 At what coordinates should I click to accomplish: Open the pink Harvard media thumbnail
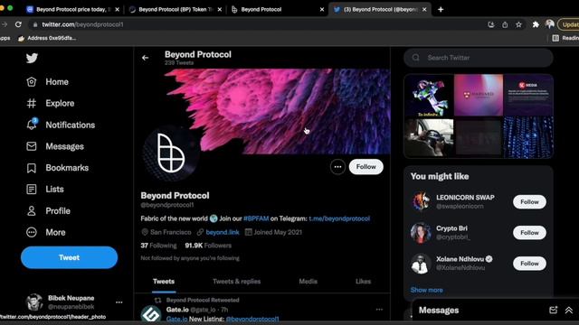[x=479, y=95]
